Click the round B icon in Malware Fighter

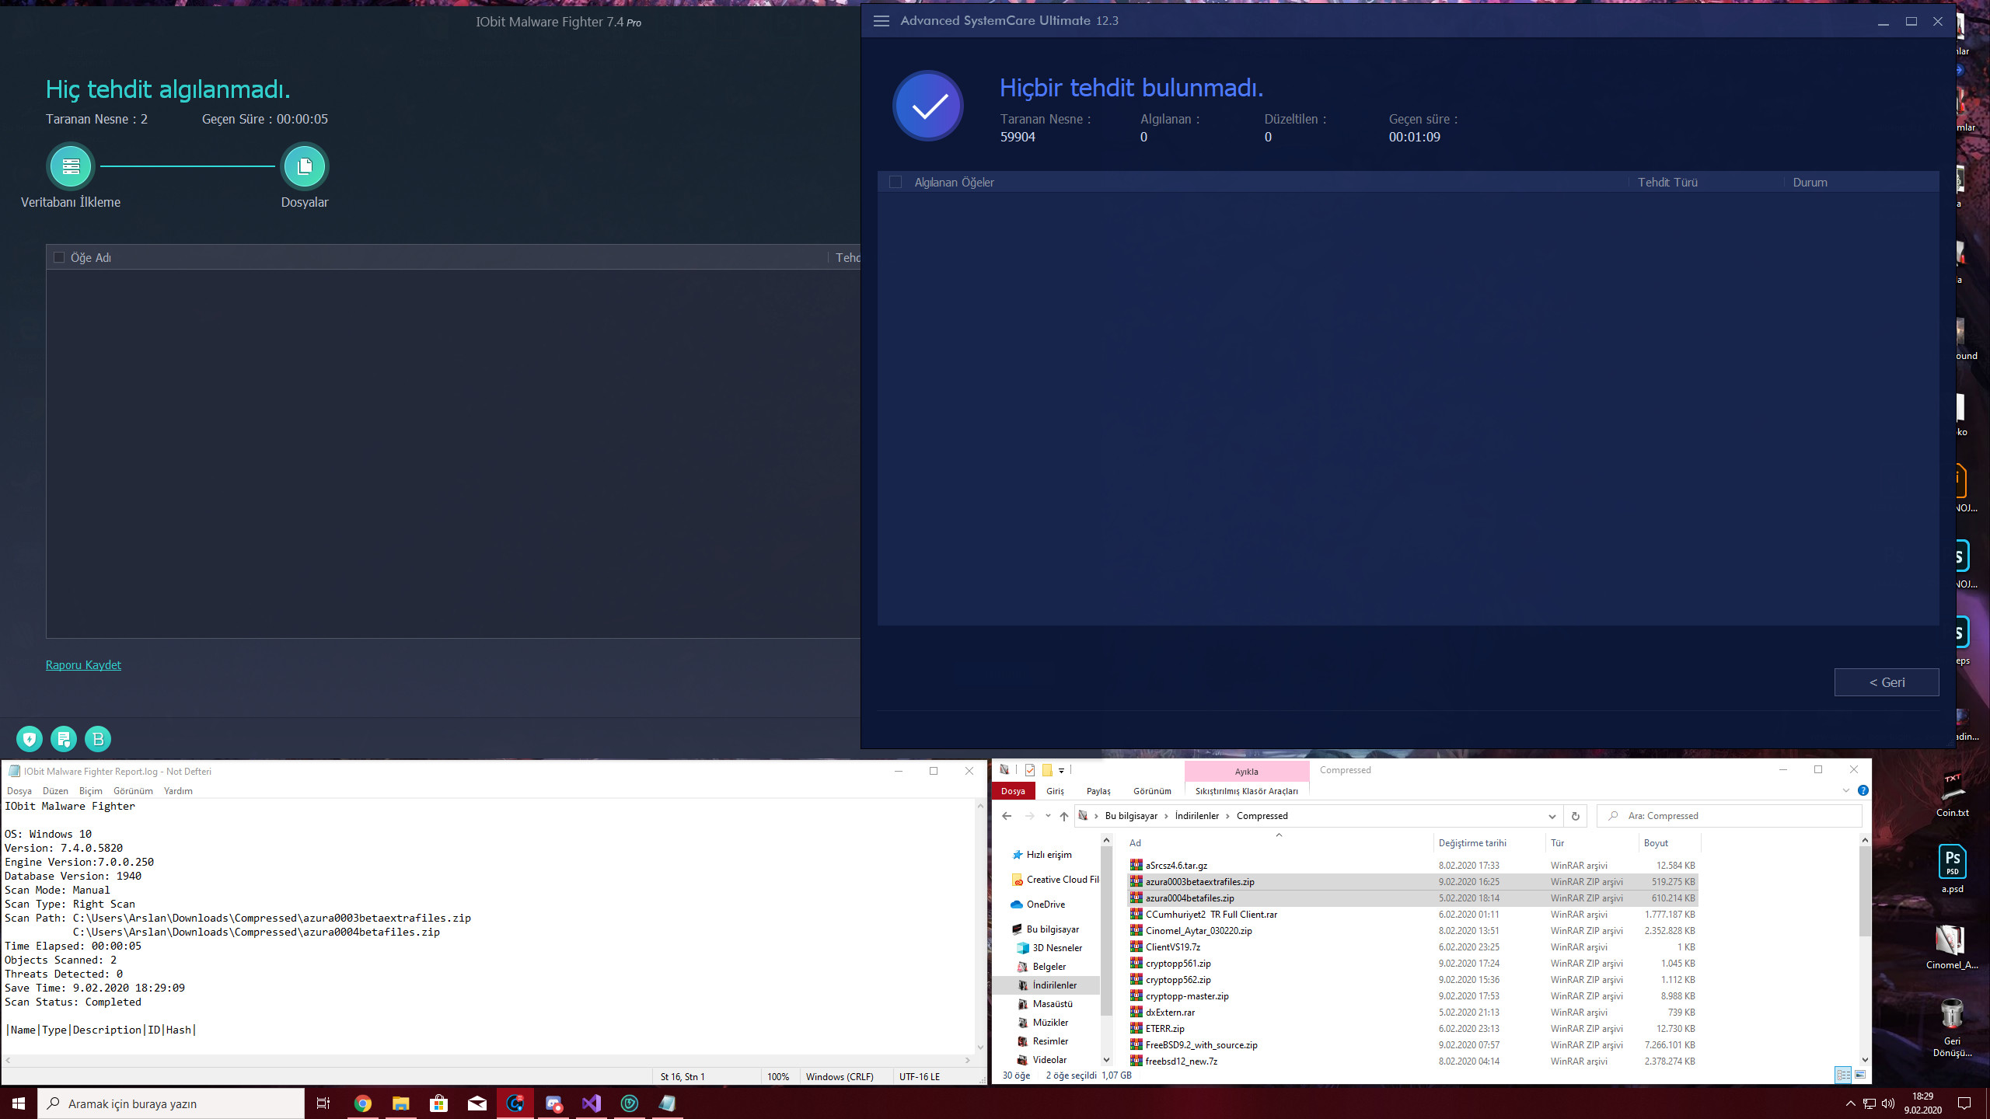click(x=98, y=739)
